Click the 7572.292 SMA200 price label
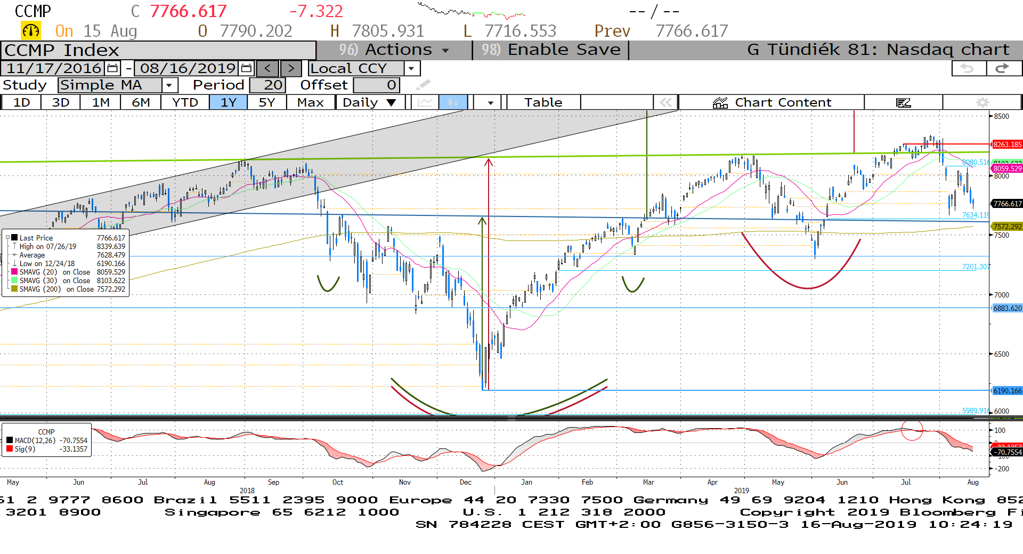The image size is (1023, 554). pyautogui.click(x=1007, y=227)
